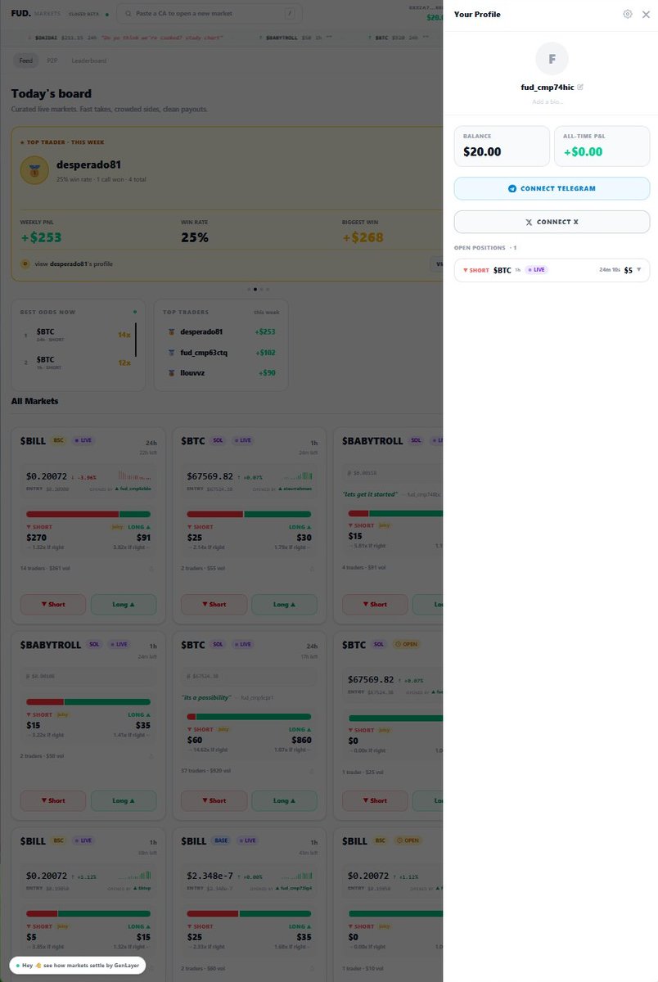Short the $BTC OPEN market
Viewport: 658px width, 982px height.
click(375, 800)
